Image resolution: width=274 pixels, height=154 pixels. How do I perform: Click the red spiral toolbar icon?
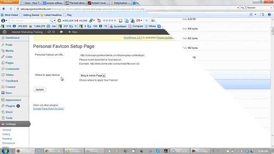pyautogui.click(x=99, y=21)
